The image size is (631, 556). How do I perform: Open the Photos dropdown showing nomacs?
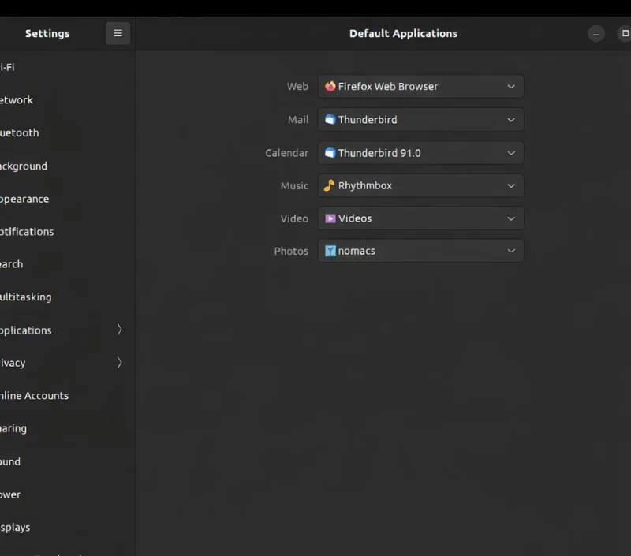click(x=420, y=251)
